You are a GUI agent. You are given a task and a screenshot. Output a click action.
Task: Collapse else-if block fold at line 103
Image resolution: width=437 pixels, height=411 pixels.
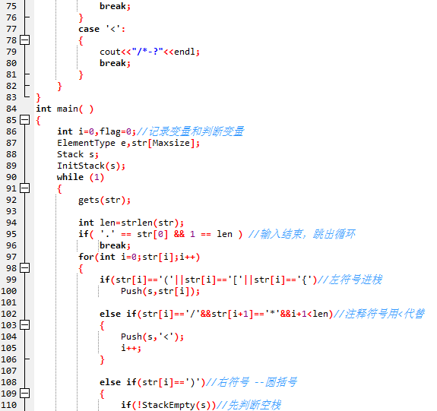(x=25, y=325)
